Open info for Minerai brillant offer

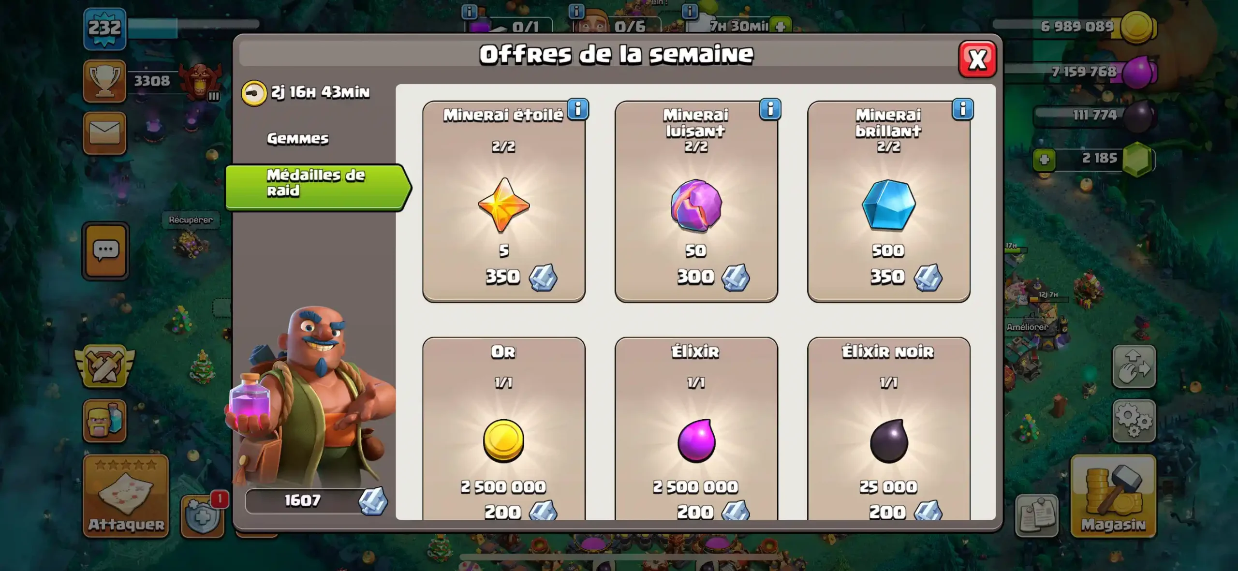tap(963, 109)
